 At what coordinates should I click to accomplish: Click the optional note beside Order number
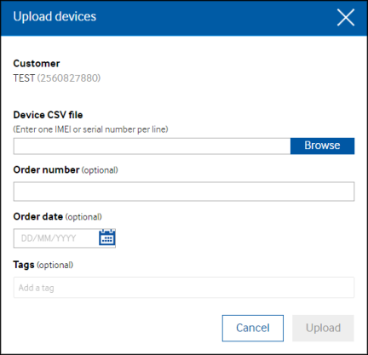100,170
